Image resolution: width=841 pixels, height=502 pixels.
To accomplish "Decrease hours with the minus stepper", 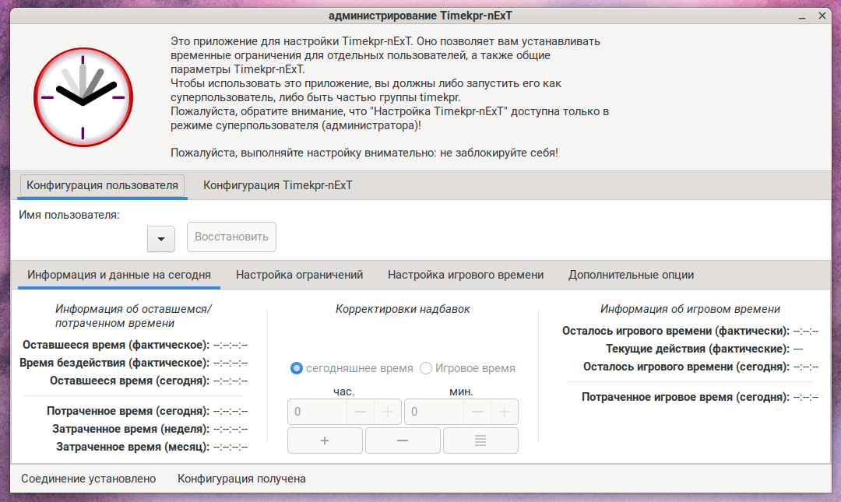I will (x=361, y=412).
